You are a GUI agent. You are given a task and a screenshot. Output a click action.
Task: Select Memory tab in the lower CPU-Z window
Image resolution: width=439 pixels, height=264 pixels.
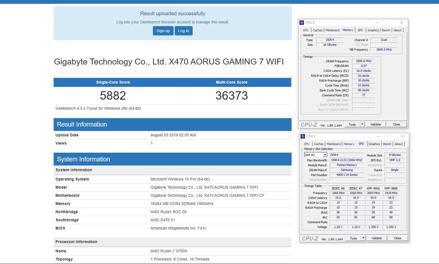click(x=349, y=144)
